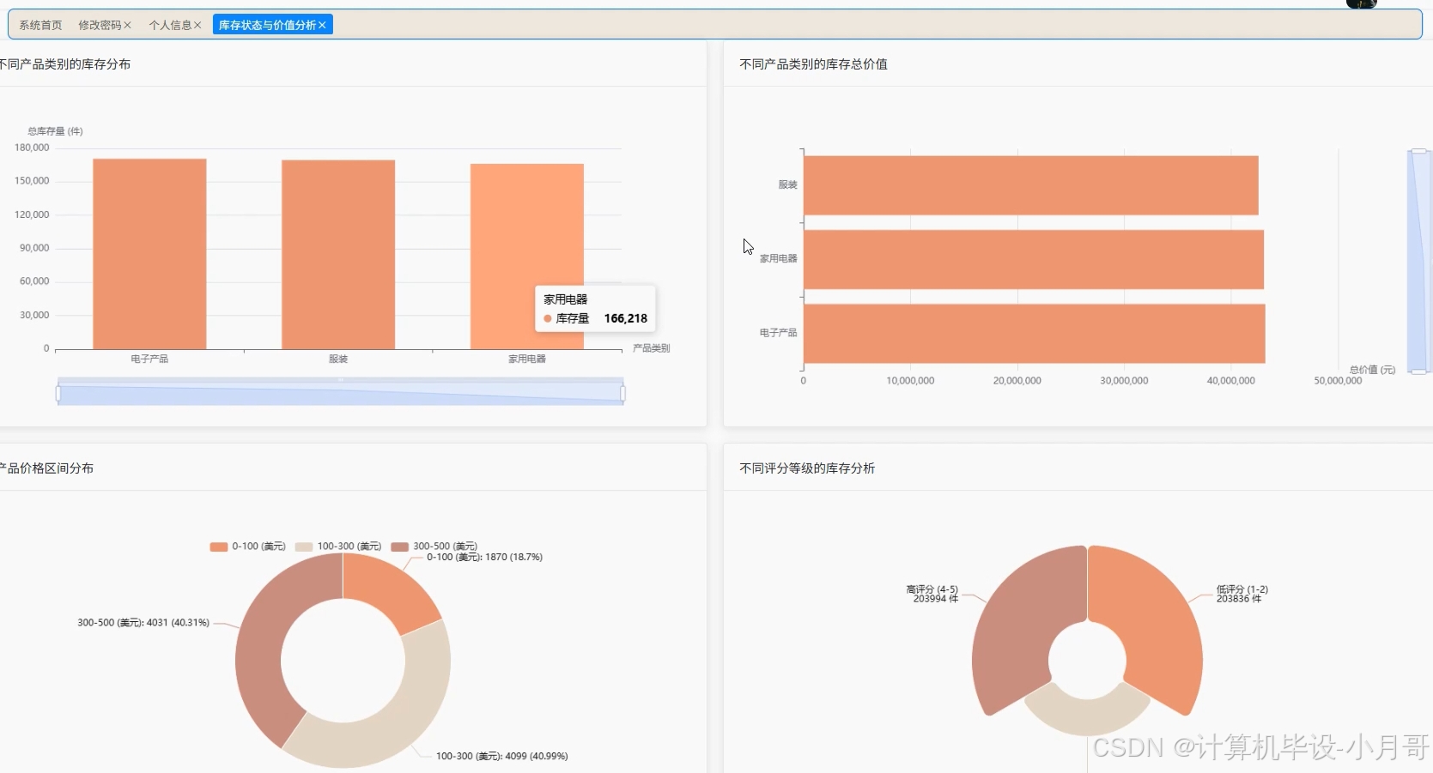The image size is (1433, 773).
Task: Click the 电子产品 bar in the inventory distribution chart
Action: pos(149,254)
